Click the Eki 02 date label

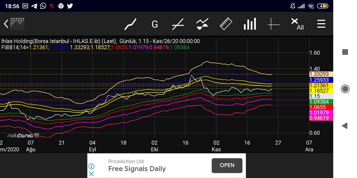pos(154,146)
